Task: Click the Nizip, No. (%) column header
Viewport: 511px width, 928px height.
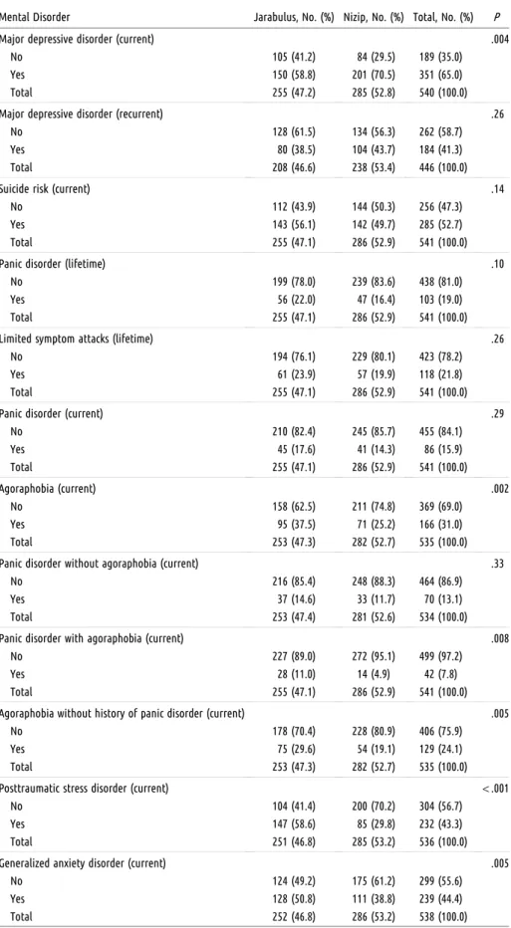Action: click(x=373, y=18)
